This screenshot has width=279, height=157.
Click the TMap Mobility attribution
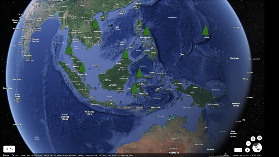click(112, 155)
